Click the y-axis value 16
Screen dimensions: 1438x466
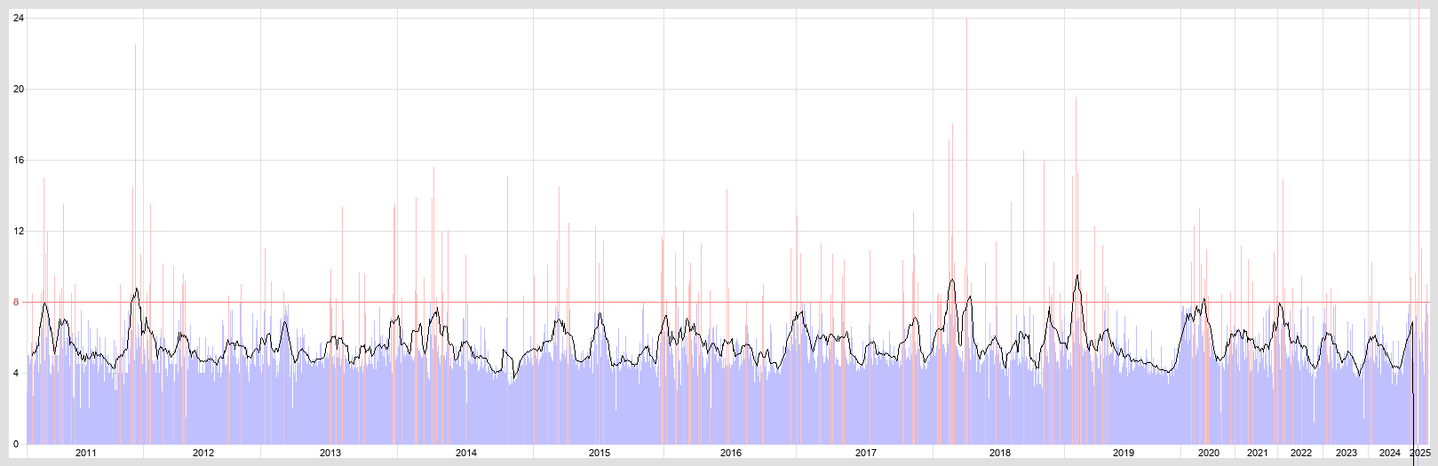[x=18, y=160]
